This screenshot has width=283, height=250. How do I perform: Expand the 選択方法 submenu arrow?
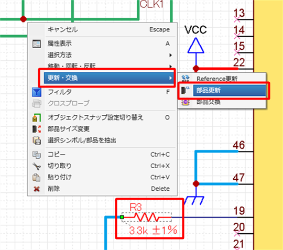[170, 55]
